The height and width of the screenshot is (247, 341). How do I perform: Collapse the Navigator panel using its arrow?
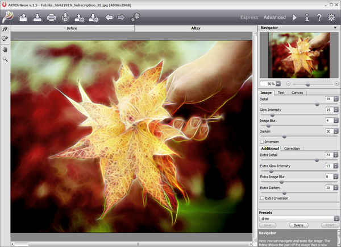(335, 27)
